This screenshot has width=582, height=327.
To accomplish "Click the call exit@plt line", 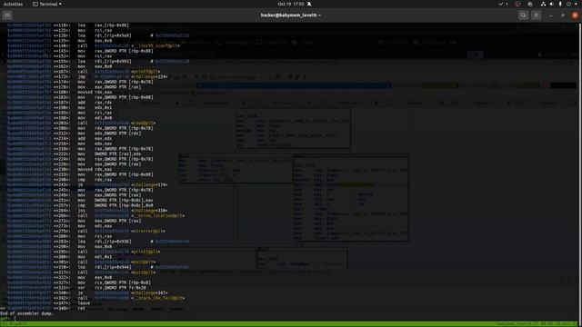I will tap(81, 263).
